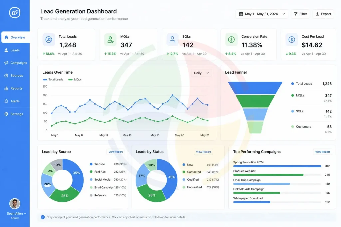
Task: Click the top blue funnel segment
Action: click(255, 88)
